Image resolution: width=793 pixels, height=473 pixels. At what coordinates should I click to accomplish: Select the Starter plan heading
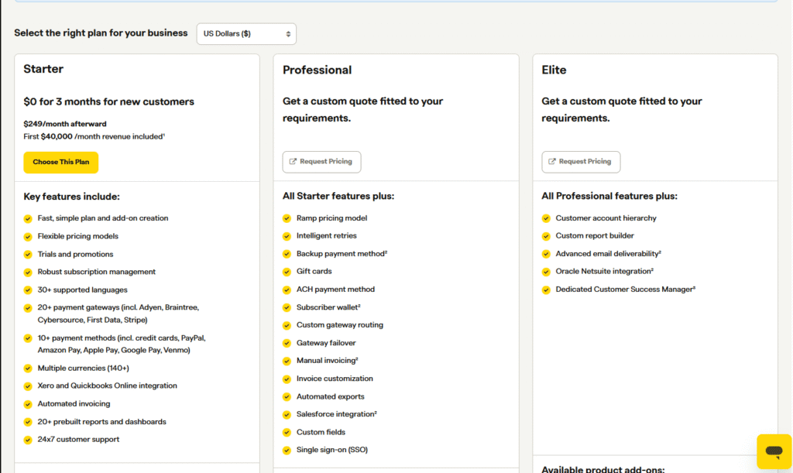tap(43, 69)
